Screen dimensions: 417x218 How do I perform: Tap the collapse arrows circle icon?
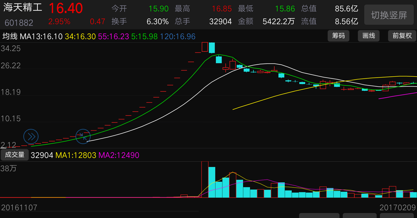(83, 136)
